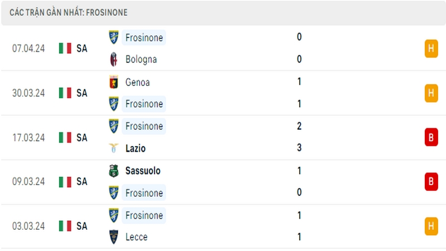Viewport: 446px width, 251px height.
Task: Click the Bologna club crest icon
Action: 114,59
